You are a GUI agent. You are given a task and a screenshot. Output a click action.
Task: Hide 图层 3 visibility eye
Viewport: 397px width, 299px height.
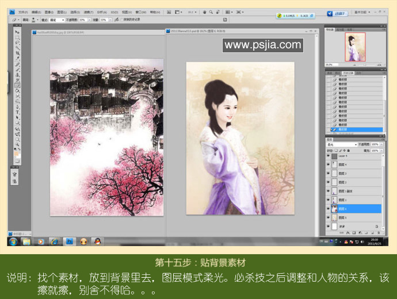328,173
